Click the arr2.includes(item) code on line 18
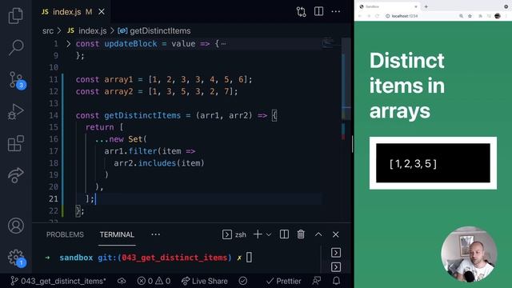The height and width of the screenshot is (288, 512). (x=159, y=163)
